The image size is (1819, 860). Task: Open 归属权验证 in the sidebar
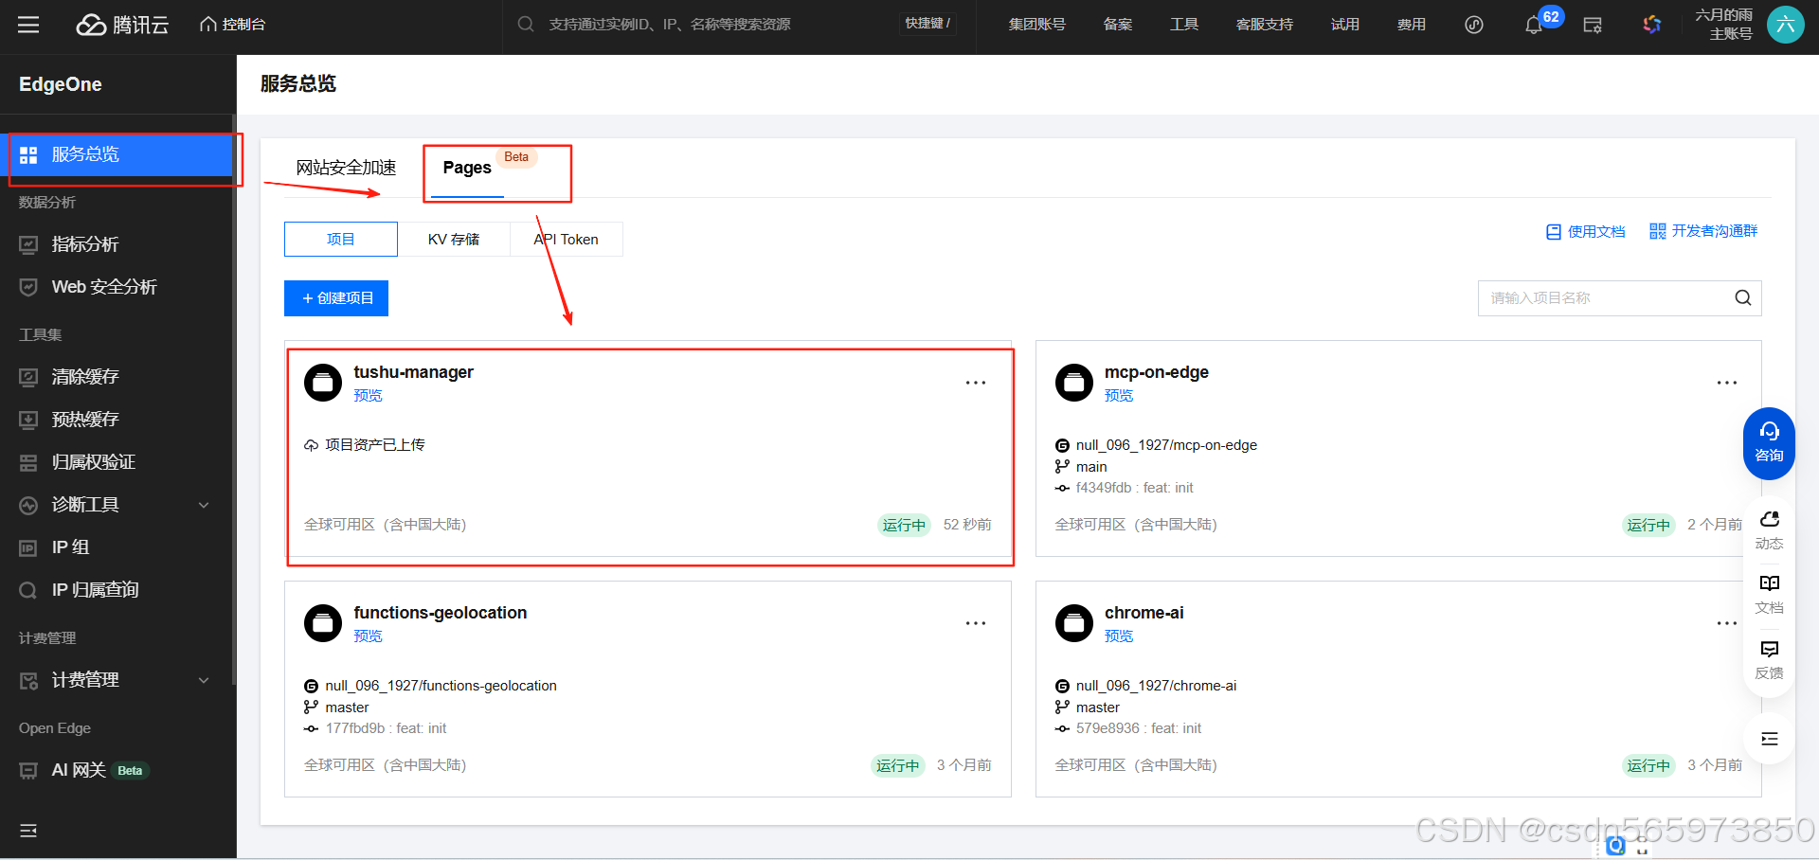click(x=117, y=462)
